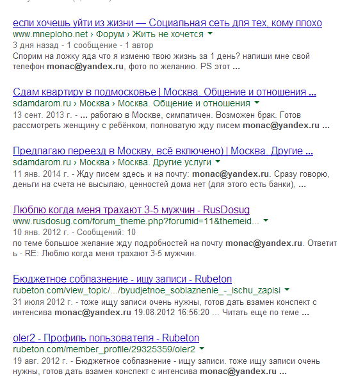Viewport: 340px width, 376px height.
Task: Expand dropdown arrow next to 'Жить не хочется'
Action: tap(210, 33)
